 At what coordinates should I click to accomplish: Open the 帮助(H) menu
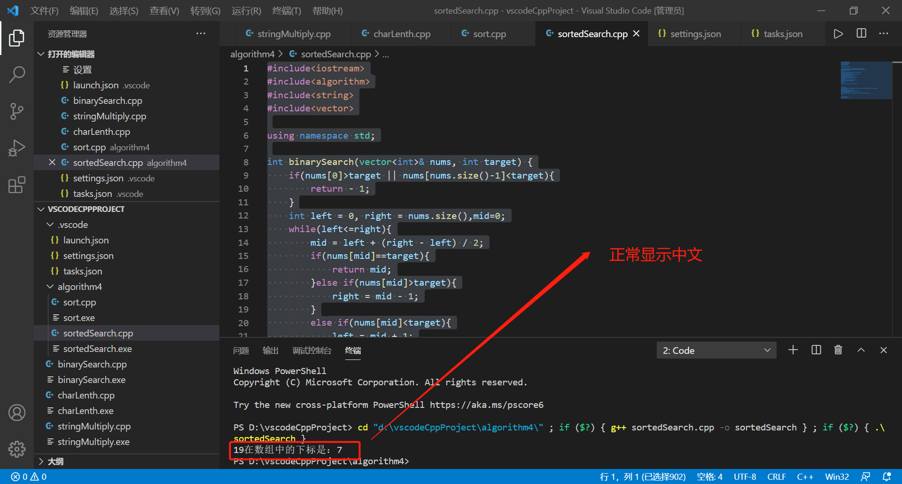tap(327, 11)
